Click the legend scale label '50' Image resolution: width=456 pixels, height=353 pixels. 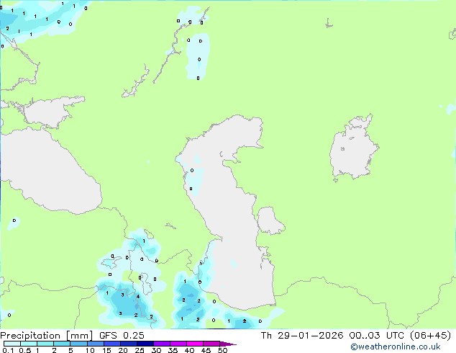223,350
